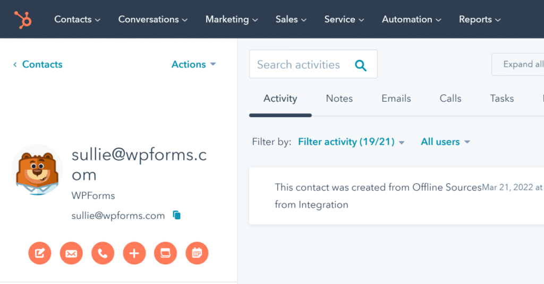Open the Calls tab
The height and width of the screenshot is (284, 544).
tap(450, 99)
